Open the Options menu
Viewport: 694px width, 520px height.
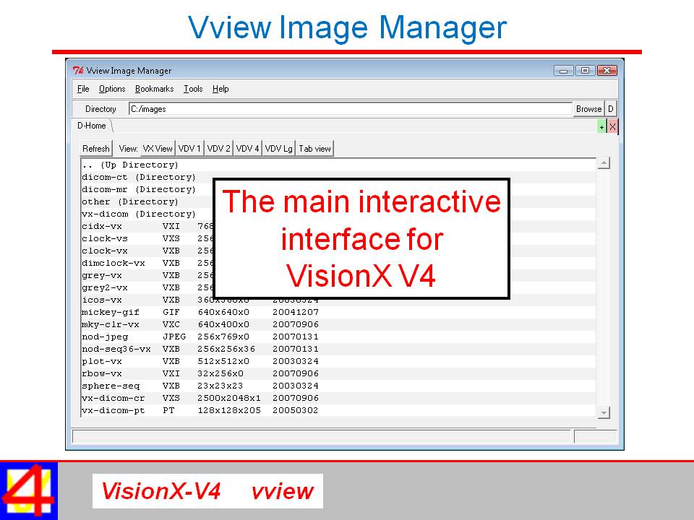(x=112, y=89)
